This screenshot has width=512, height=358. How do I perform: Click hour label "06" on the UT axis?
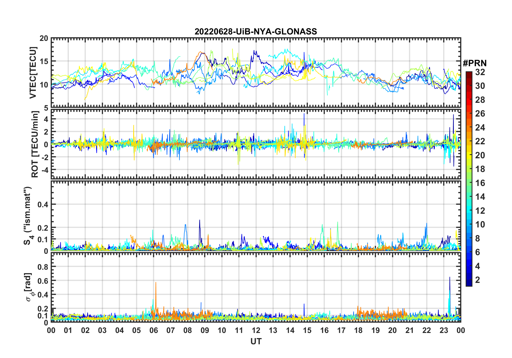click(x=153, y=331)
